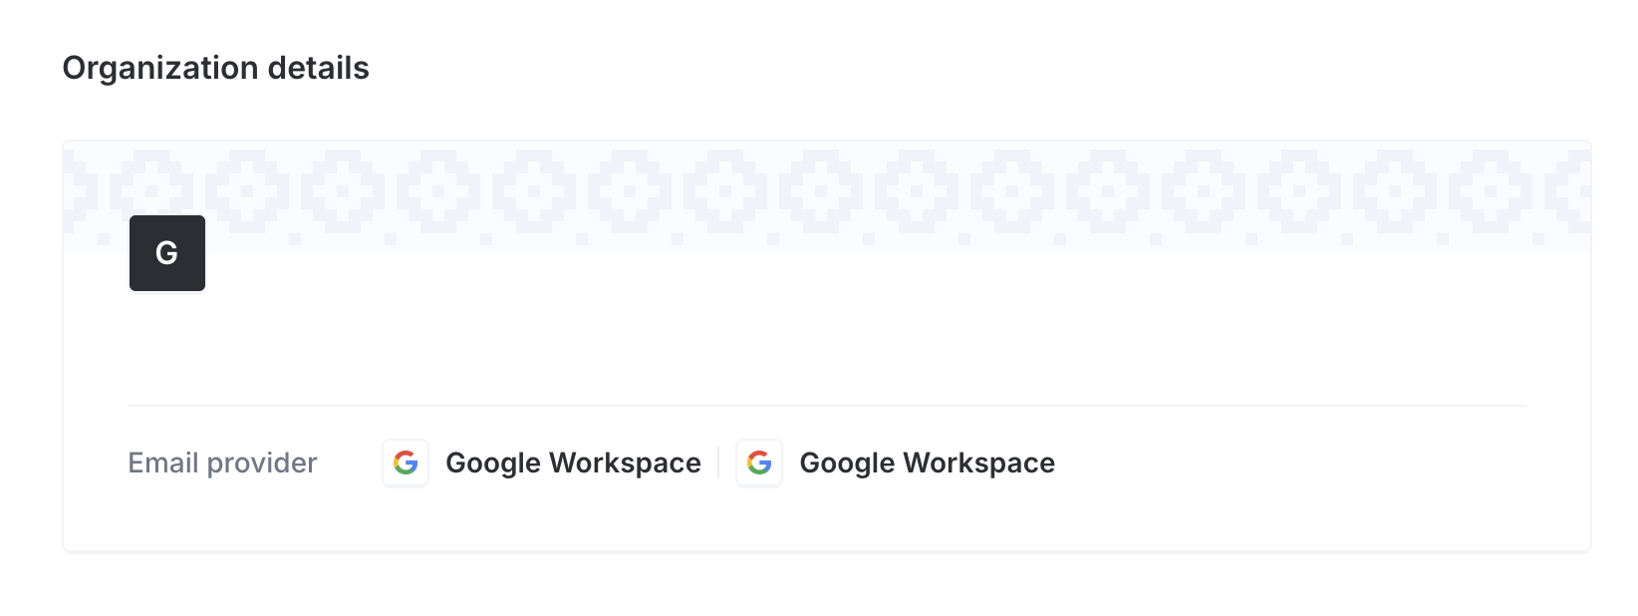Screen dimensions: 1638x616
Task: Click the word "Email" in the label
Action: pyautogui.click(x=163, y=462)
